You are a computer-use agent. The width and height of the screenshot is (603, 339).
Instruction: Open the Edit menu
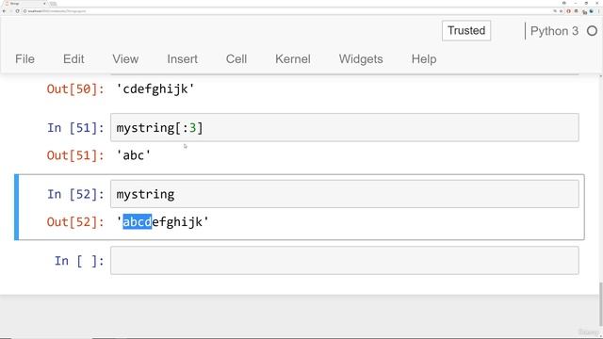click(x=73, y=59)
